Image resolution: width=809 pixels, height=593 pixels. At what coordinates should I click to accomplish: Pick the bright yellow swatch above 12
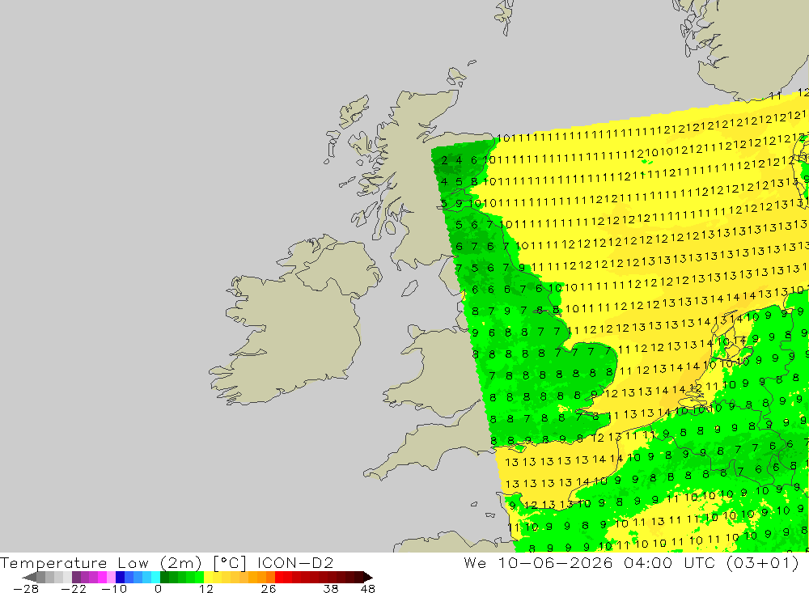tap(209, 577)
